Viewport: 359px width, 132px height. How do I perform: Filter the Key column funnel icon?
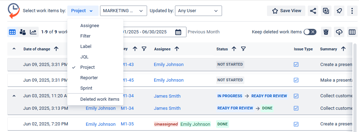144,49
